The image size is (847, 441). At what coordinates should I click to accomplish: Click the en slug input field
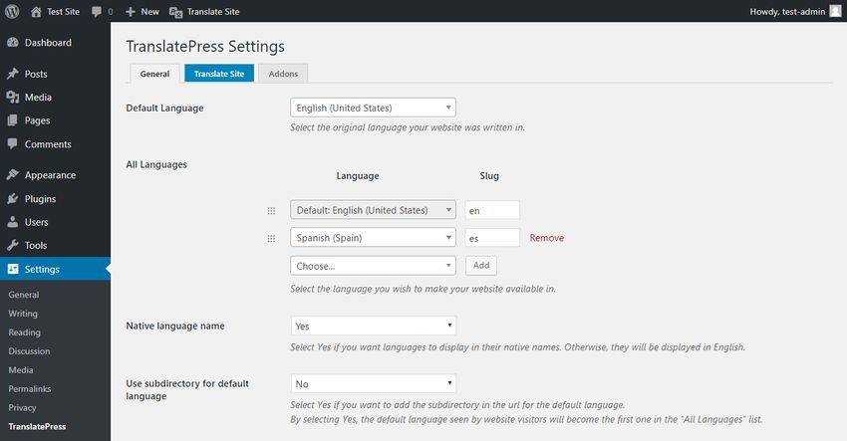(492, 210)
